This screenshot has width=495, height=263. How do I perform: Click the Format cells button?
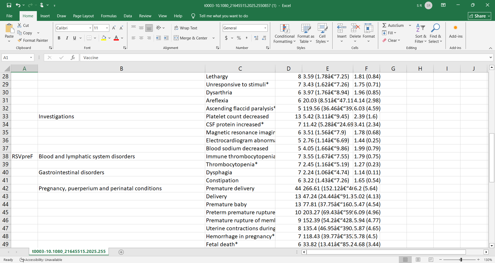[x=369, y=33]
